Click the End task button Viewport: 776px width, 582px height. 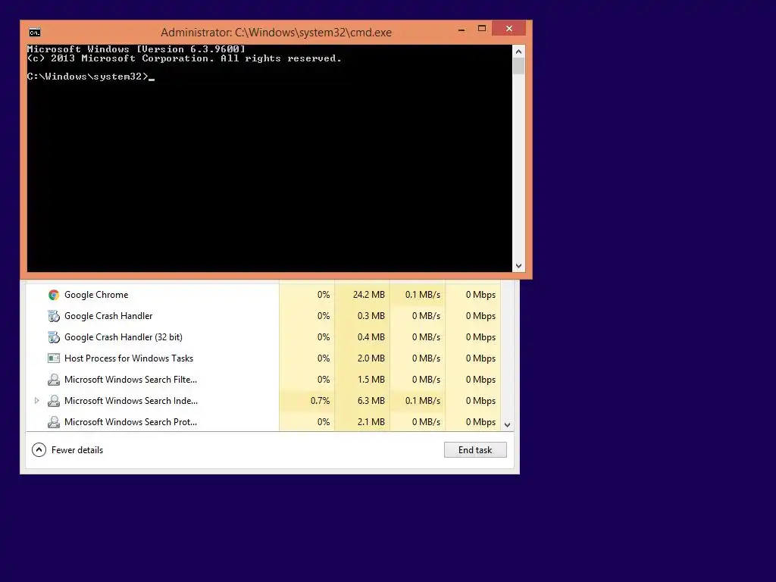(475, 450)
